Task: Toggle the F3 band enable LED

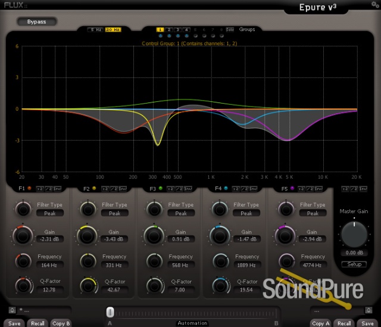Action: click(160, 188)
